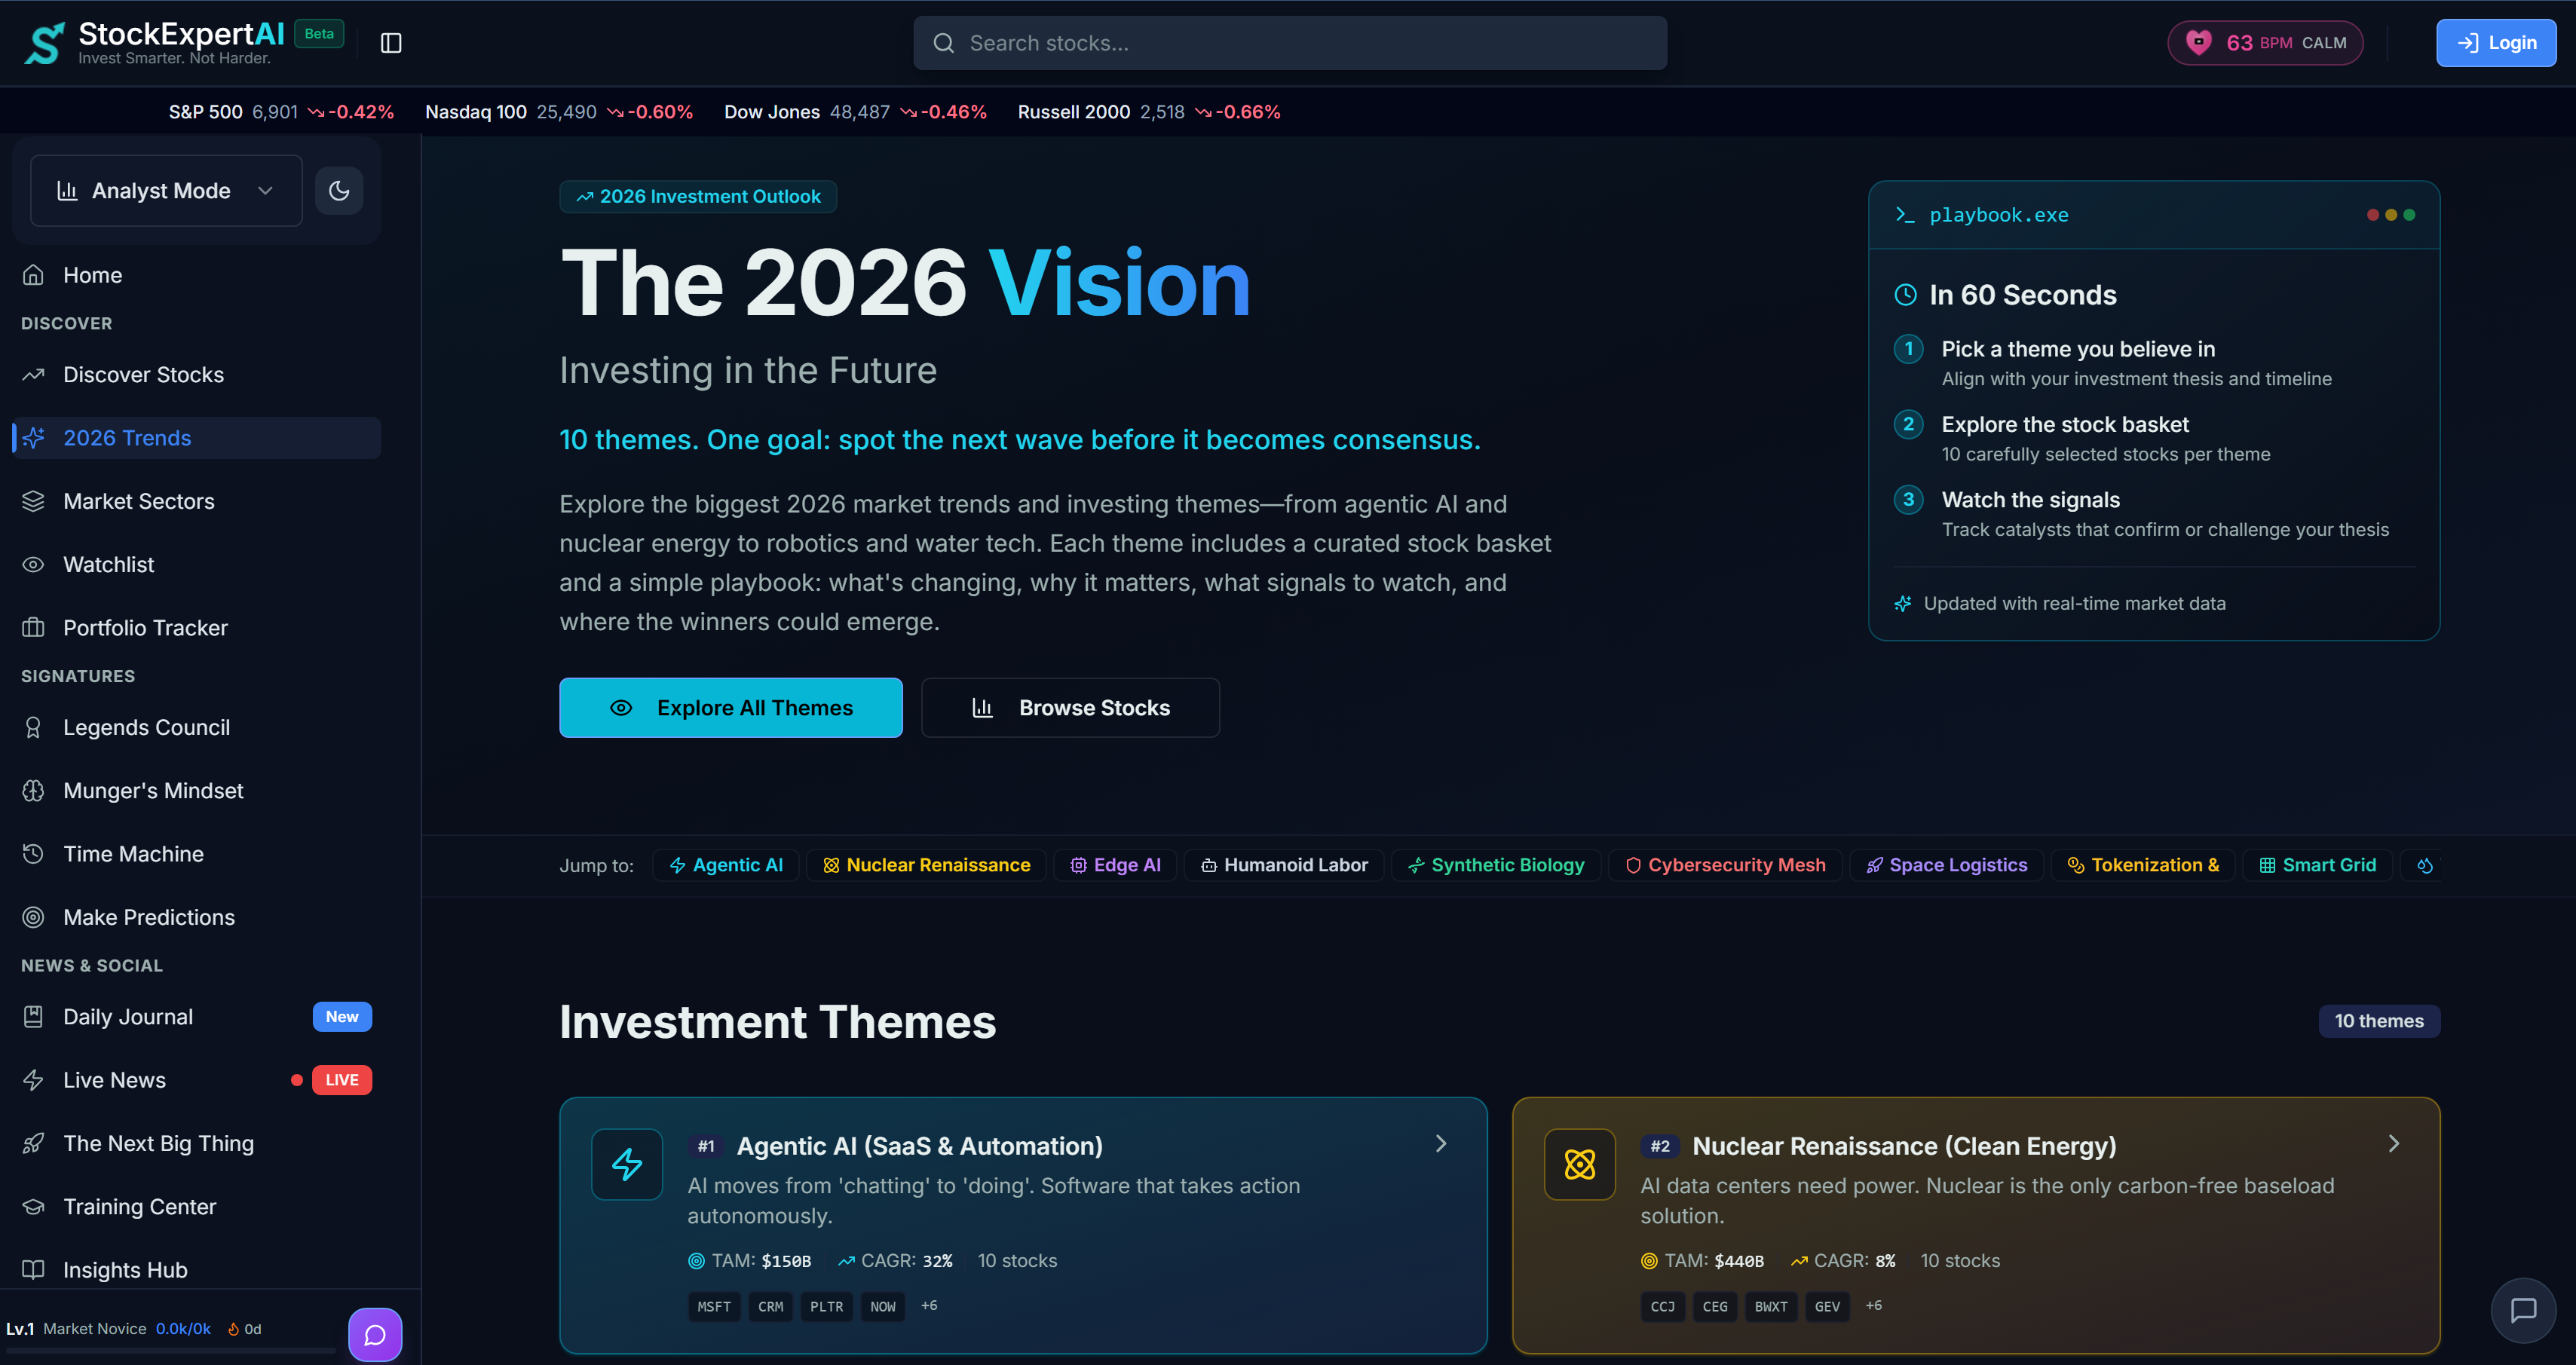Click the Explore All Themes button

(730, 707)
